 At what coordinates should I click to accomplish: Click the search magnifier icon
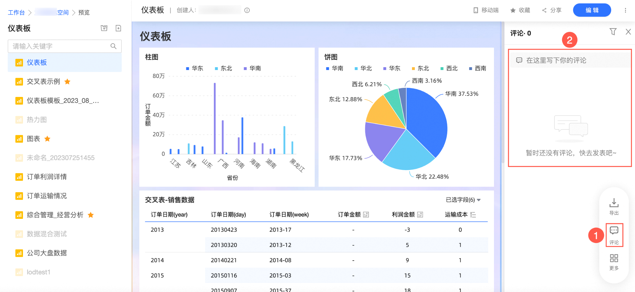click(x=113, y=46)
